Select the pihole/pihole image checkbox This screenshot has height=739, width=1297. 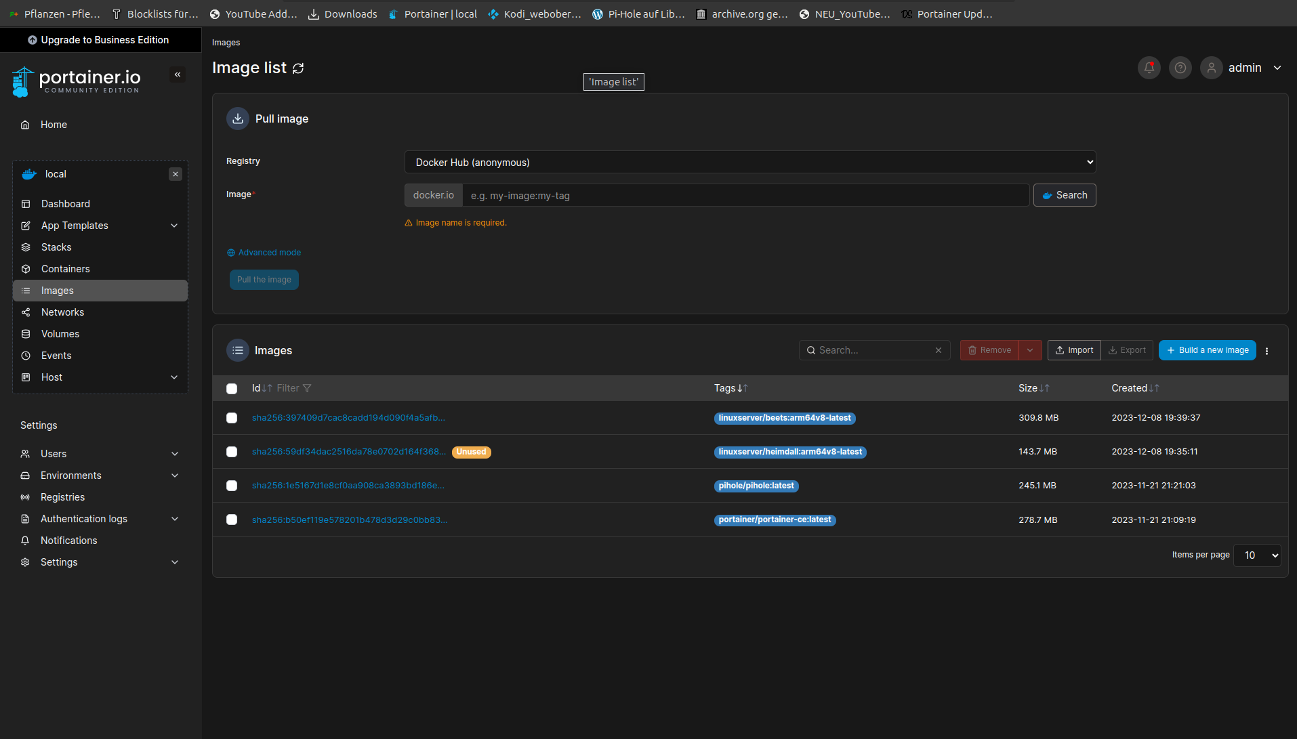tap(232, 486)
